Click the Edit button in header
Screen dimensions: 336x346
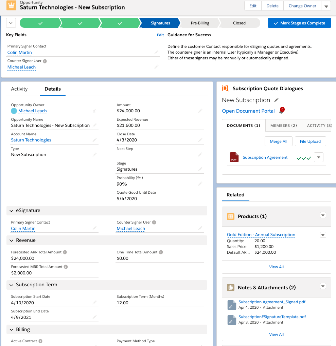pyautogui.click(x=253, y=6)
